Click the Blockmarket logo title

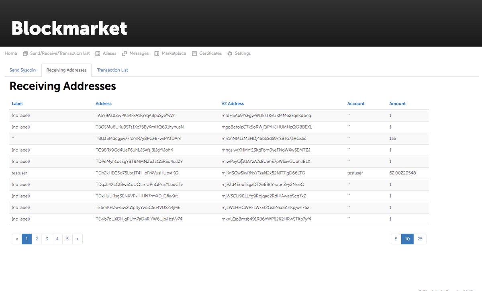[69, 29]
